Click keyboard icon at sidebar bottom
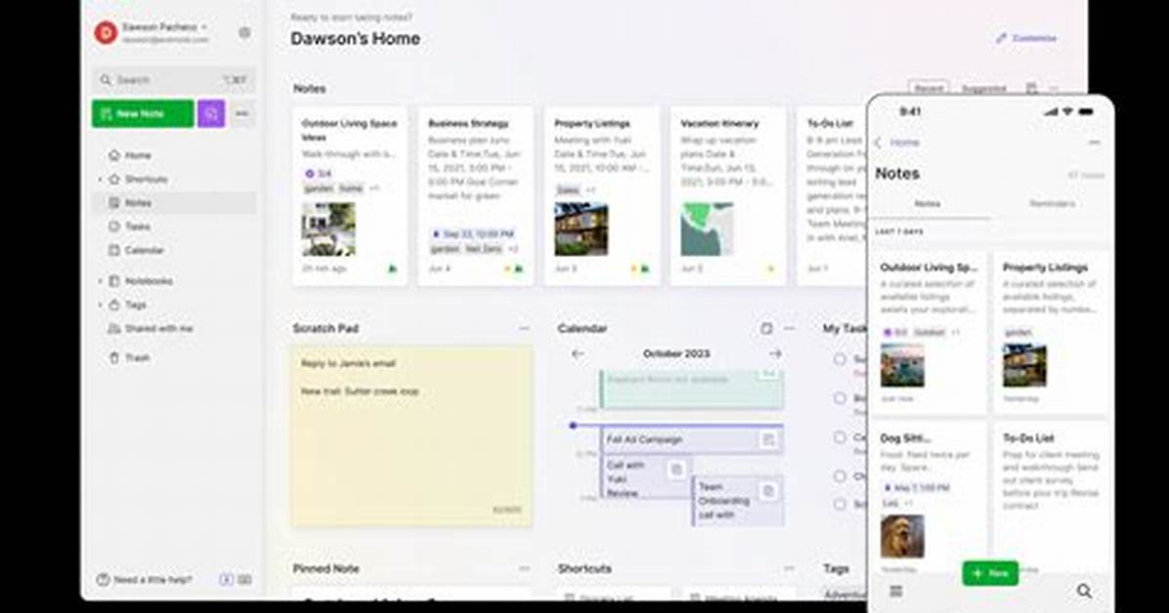Image resolution: width=1169 pixels, height=613 pixels. [x=244, y=580]
